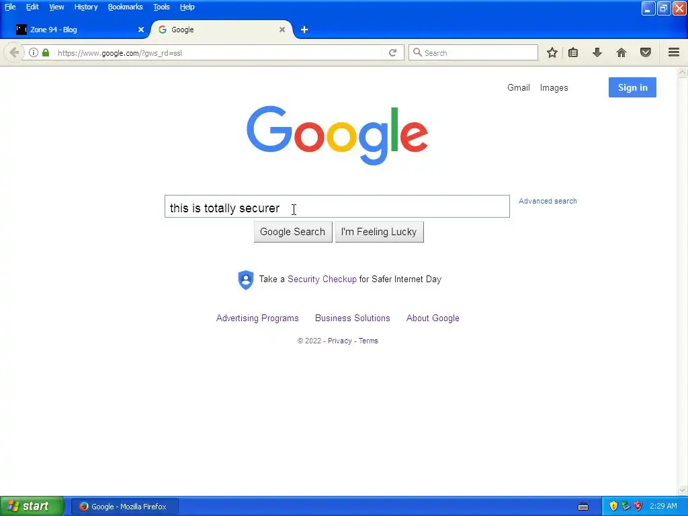688x516 pixels.
Task: Click the network connection tray icon
Action: (x=626, y=507)
